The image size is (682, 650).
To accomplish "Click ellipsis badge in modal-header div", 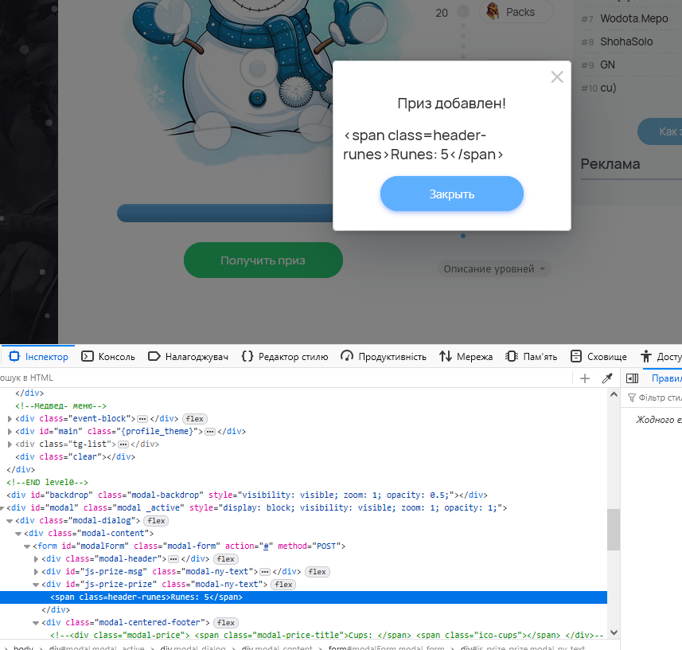I will click(x=173, y=559).
